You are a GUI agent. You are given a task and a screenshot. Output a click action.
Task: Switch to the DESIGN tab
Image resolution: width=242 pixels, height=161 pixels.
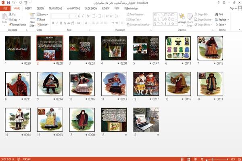coord(40,8)
